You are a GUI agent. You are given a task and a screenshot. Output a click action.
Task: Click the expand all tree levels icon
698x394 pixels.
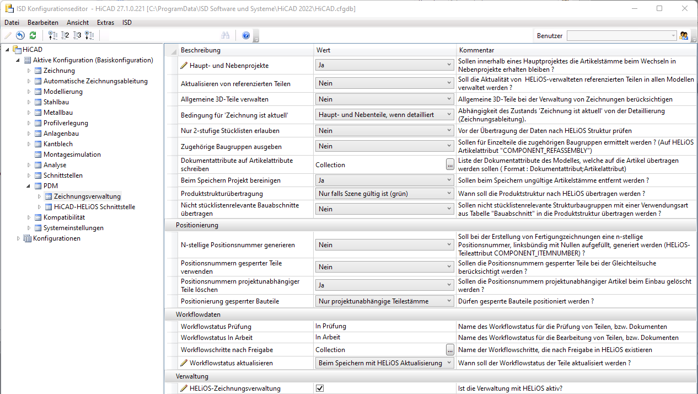pyautogui.click(x=89, y=35)
